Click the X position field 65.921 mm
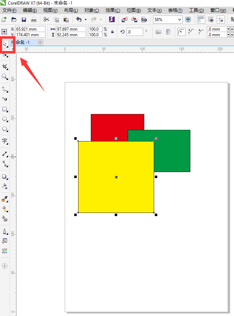The height and width of the screenshot is (316, 234). click(30, 29)
